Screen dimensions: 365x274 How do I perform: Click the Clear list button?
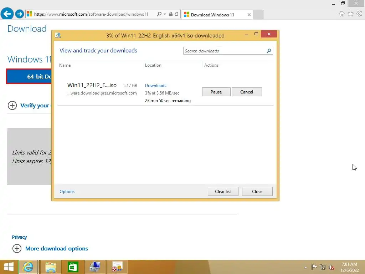point(223,192)
